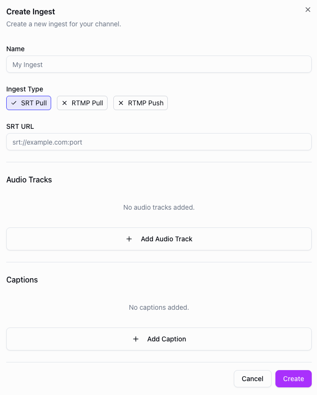This screenshot has width=317, height=395.
Task: Click the plus icon in Add Audio Track
Action: (129, 238)
